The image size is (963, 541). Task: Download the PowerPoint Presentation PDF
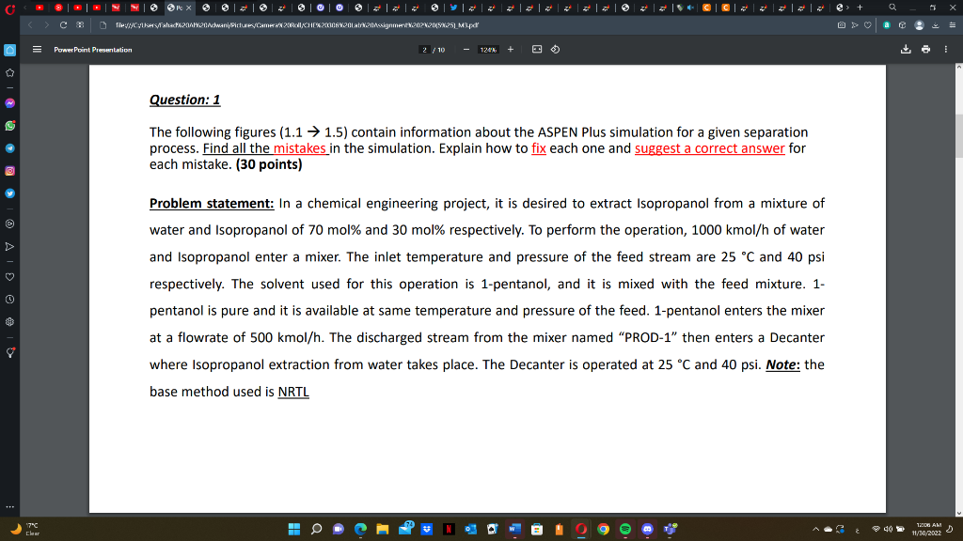(x=904, y=49)
